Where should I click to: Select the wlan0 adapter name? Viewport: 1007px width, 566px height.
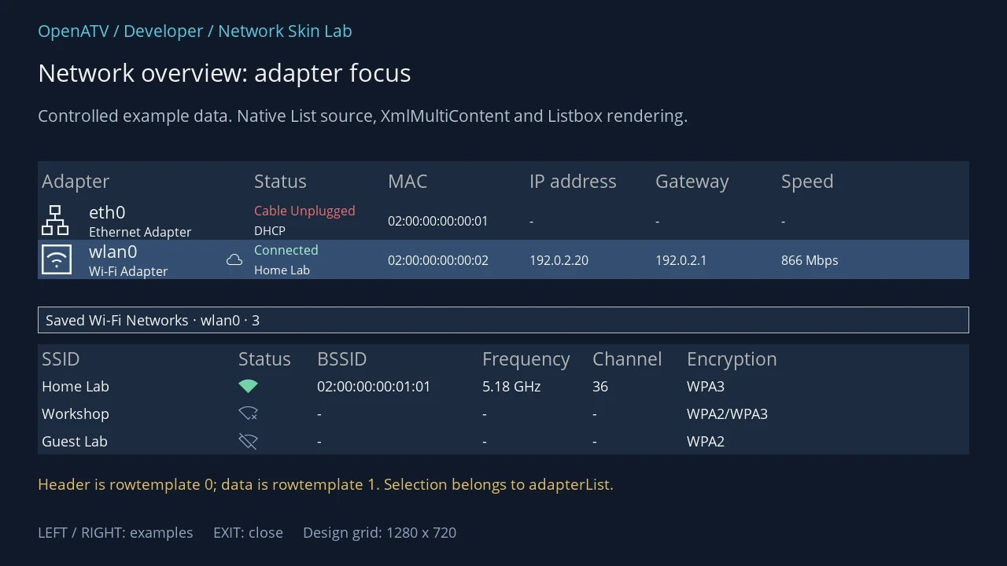pyautogui.click(x=113, y=252)
